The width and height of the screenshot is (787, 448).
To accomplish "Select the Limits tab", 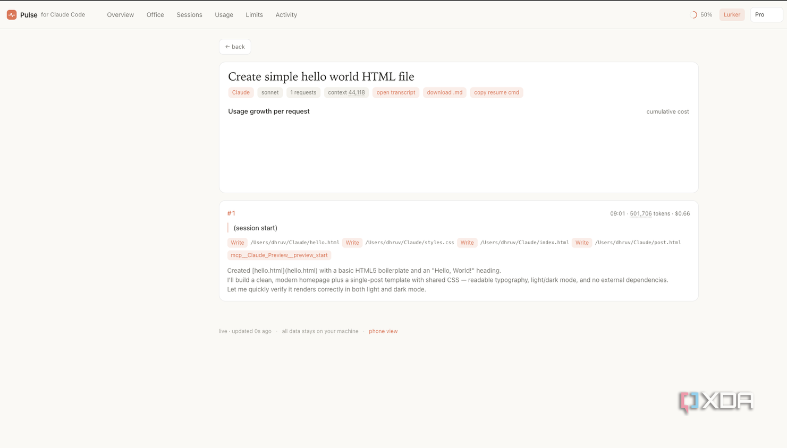I will [x=254, y=15].
